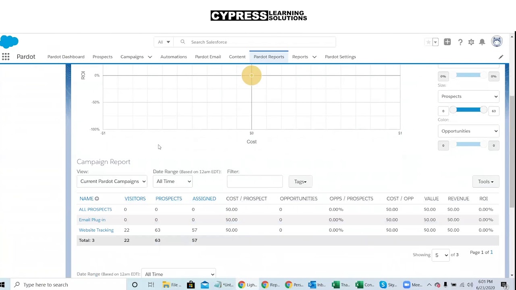Image resolution: width=516 pixels, height=290 pixels.
Task: Open Microsoft Store on the taskbar
Action: tap(191, 285)
